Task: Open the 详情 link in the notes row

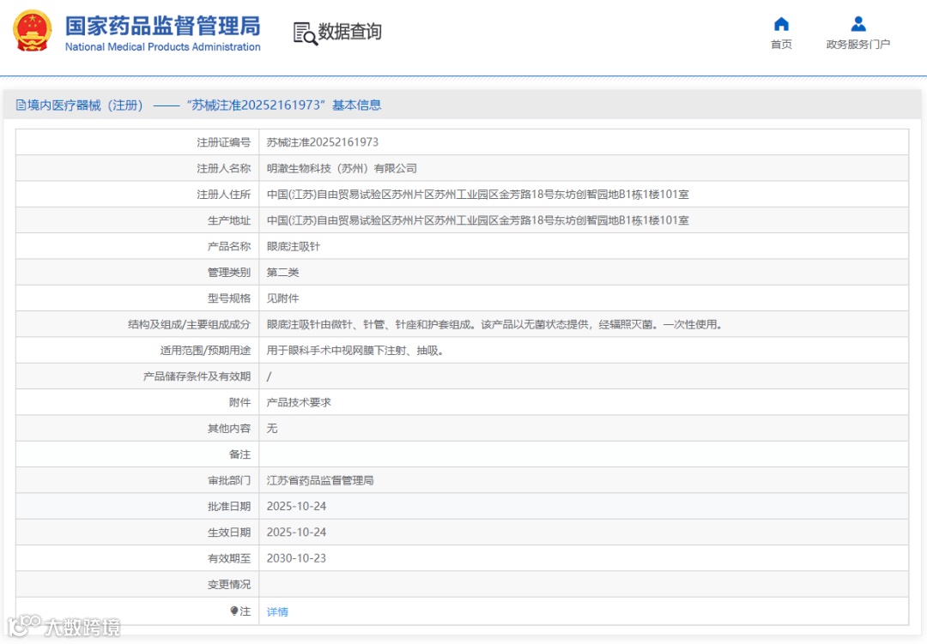Action: pyautogui.click(x=277, y=612)
